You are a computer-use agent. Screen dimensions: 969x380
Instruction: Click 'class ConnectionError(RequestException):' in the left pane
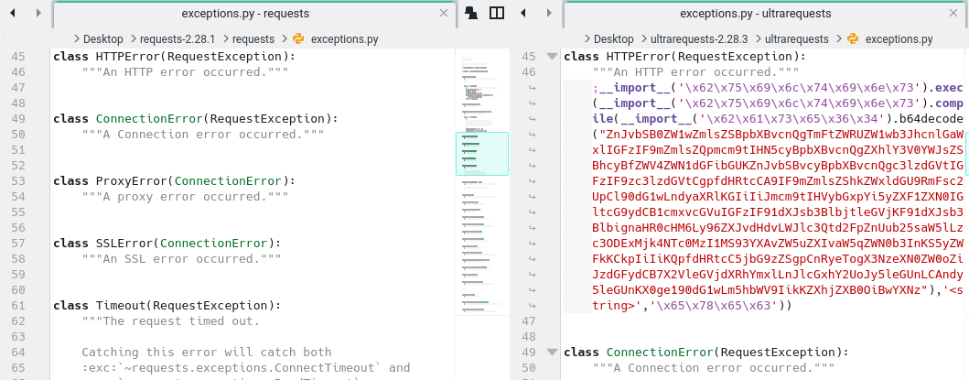(195, 118)
